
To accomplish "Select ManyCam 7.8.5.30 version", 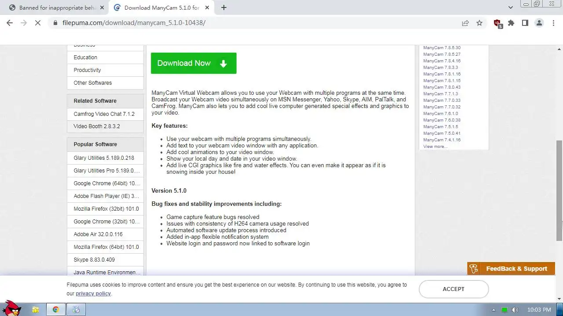I will [442, 48].
